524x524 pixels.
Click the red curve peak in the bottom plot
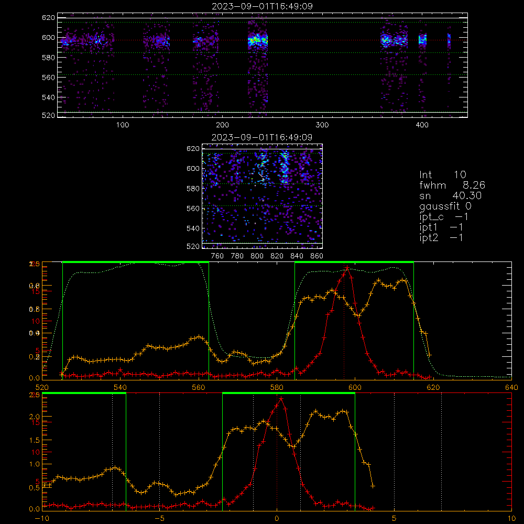281,399
